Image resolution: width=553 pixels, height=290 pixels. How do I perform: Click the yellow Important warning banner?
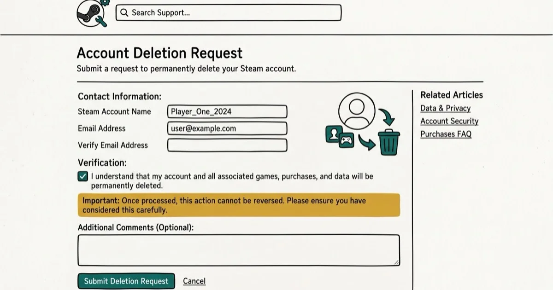click(239, 205)
